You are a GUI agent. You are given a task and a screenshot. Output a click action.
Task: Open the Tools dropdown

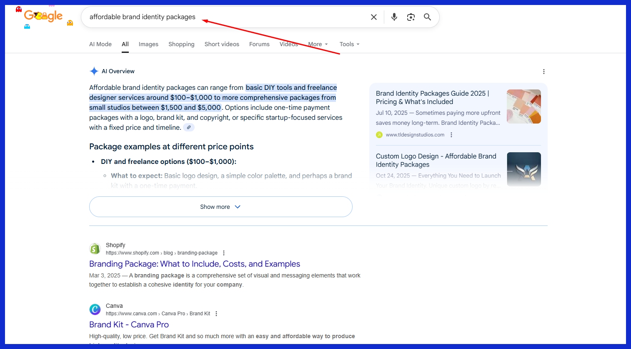coord(349,44)
